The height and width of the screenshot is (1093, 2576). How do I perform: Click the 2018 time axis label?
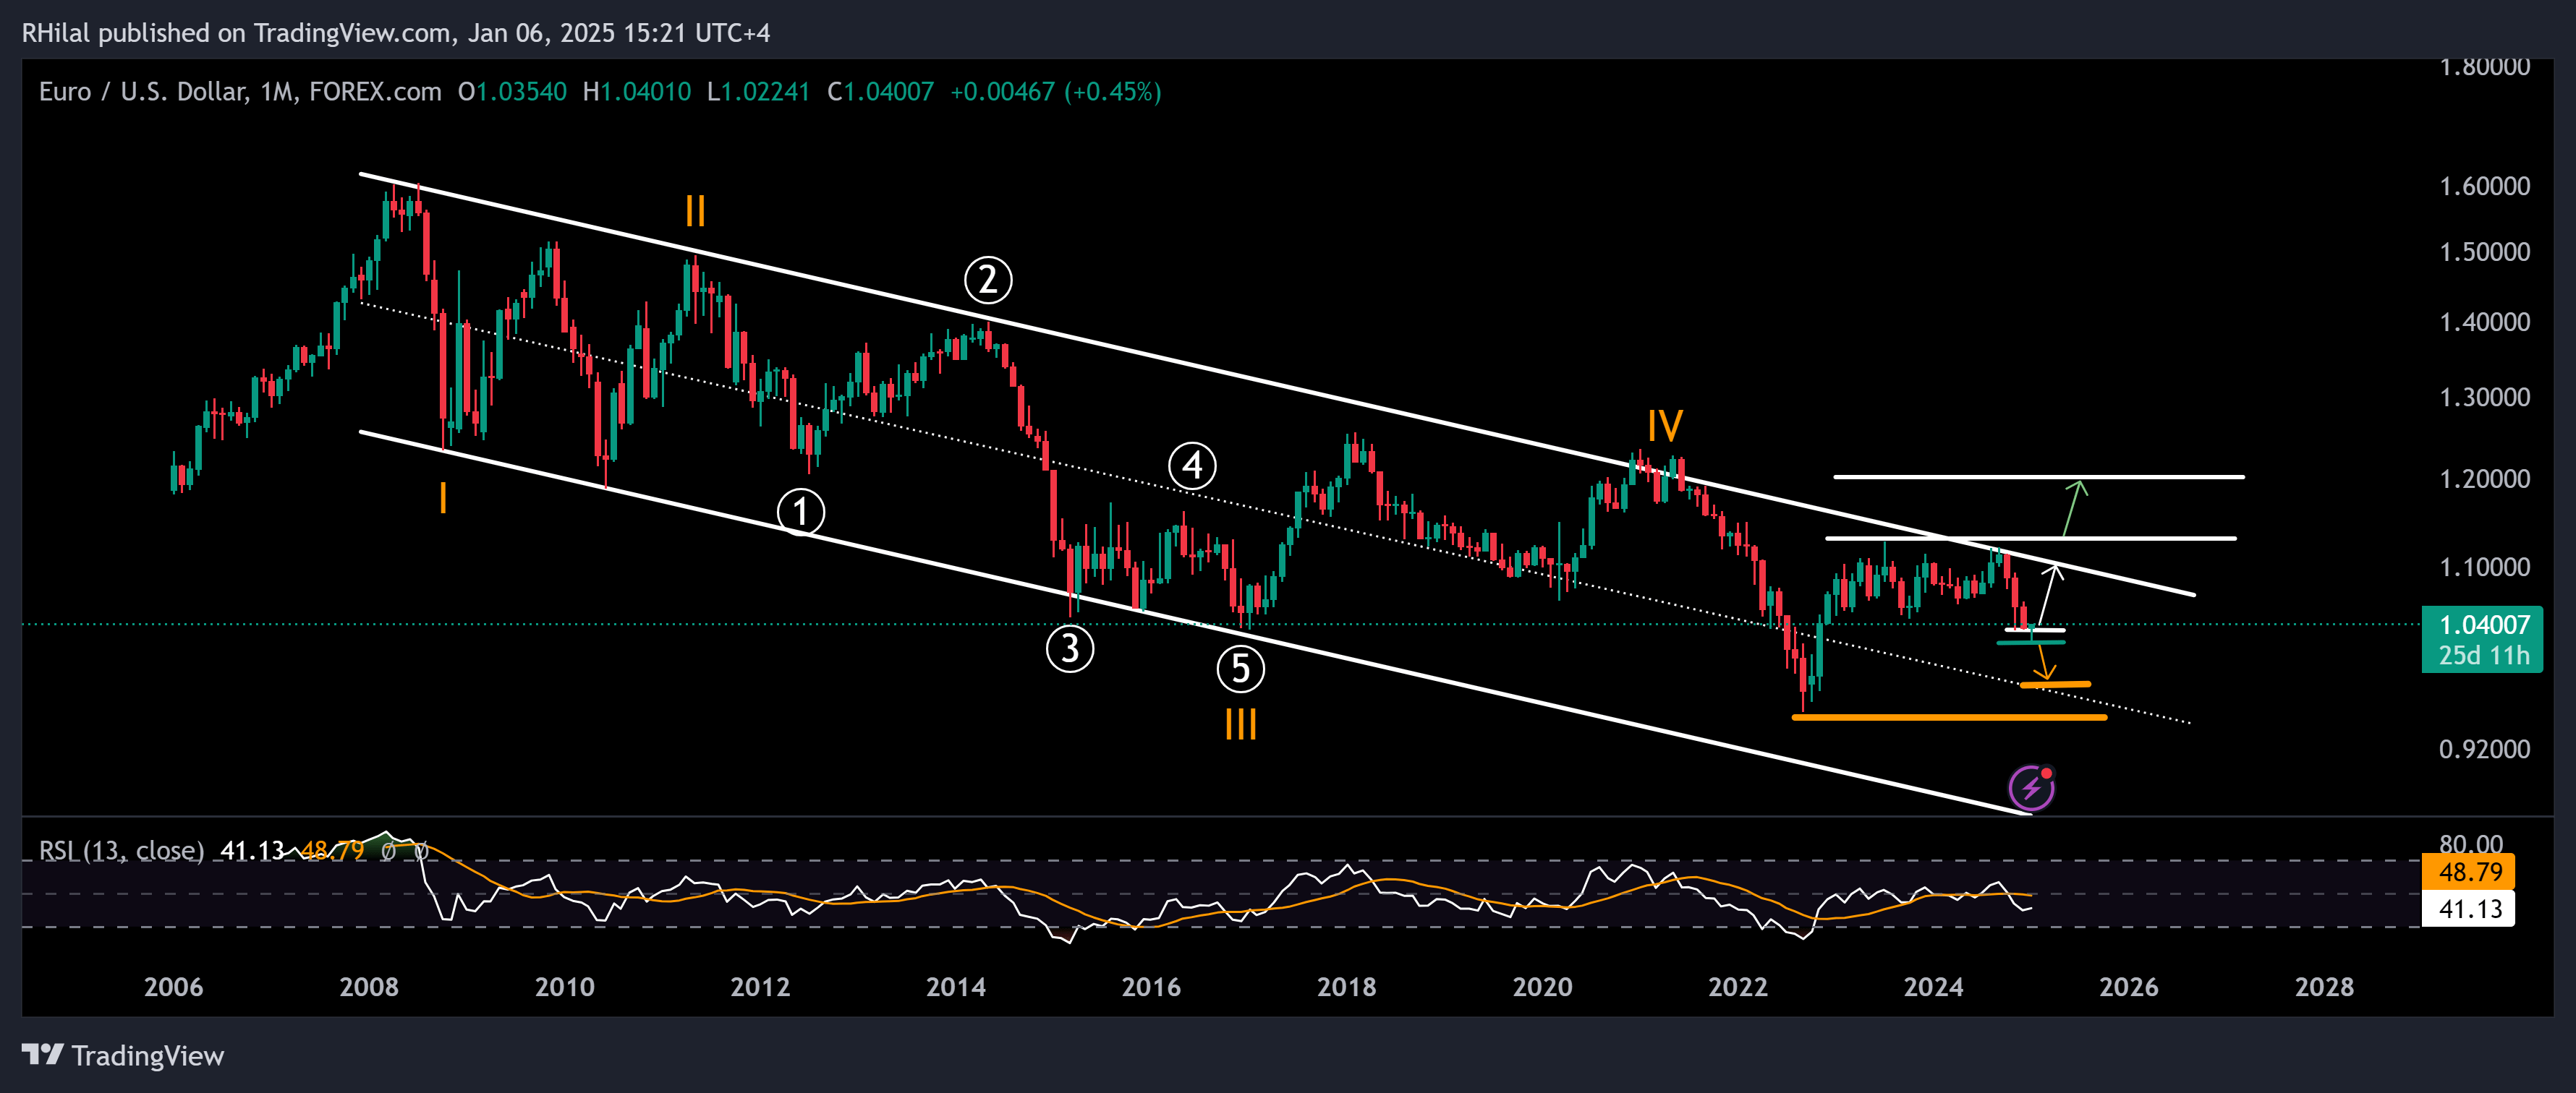click(x=1347, y=987)
